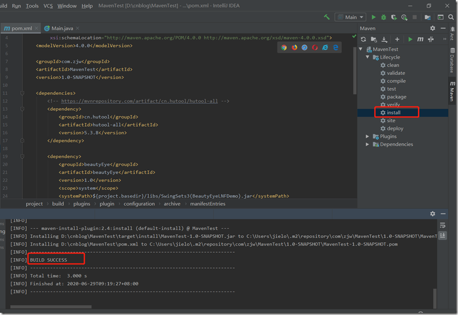Close the Main.java tab

[77, 28]
